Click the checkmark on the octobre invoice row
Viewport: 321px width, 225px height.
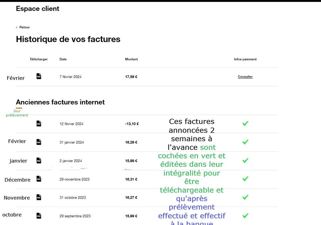(x=245, y=215)
